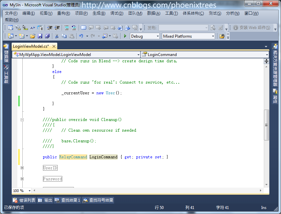The width and height of the screenshot is (281, 214).
Task: Click the Add New Item icon
Action: (22, 36)
